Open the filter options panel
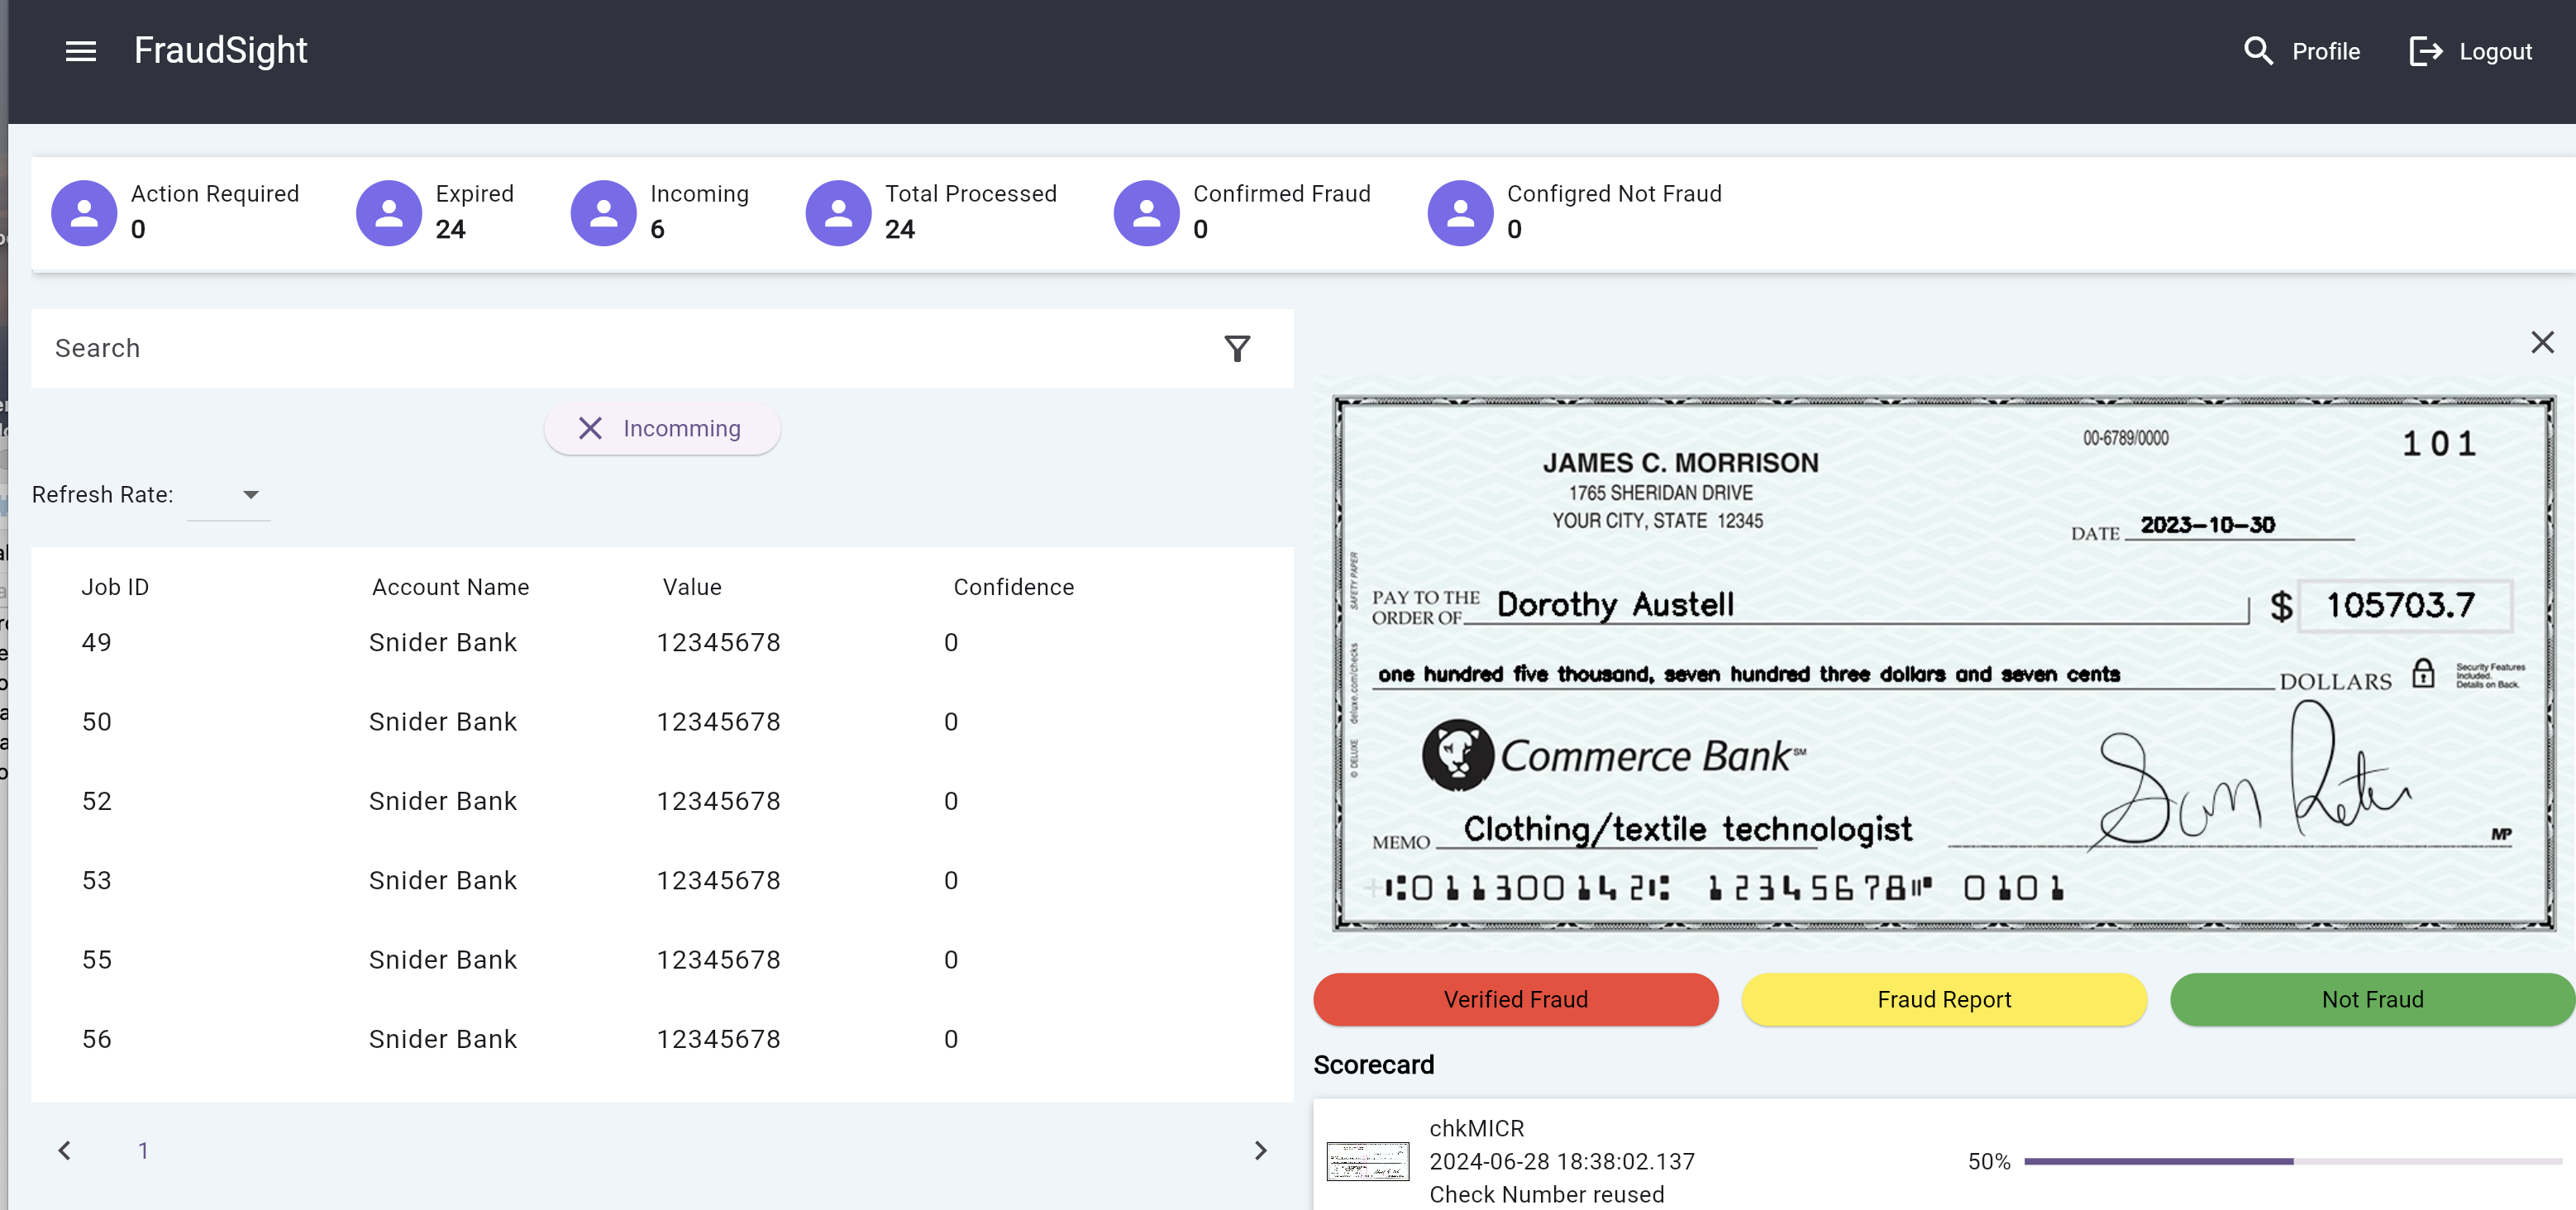The width and height of the screenshot is (2576, 1210). coord(1237,348)
